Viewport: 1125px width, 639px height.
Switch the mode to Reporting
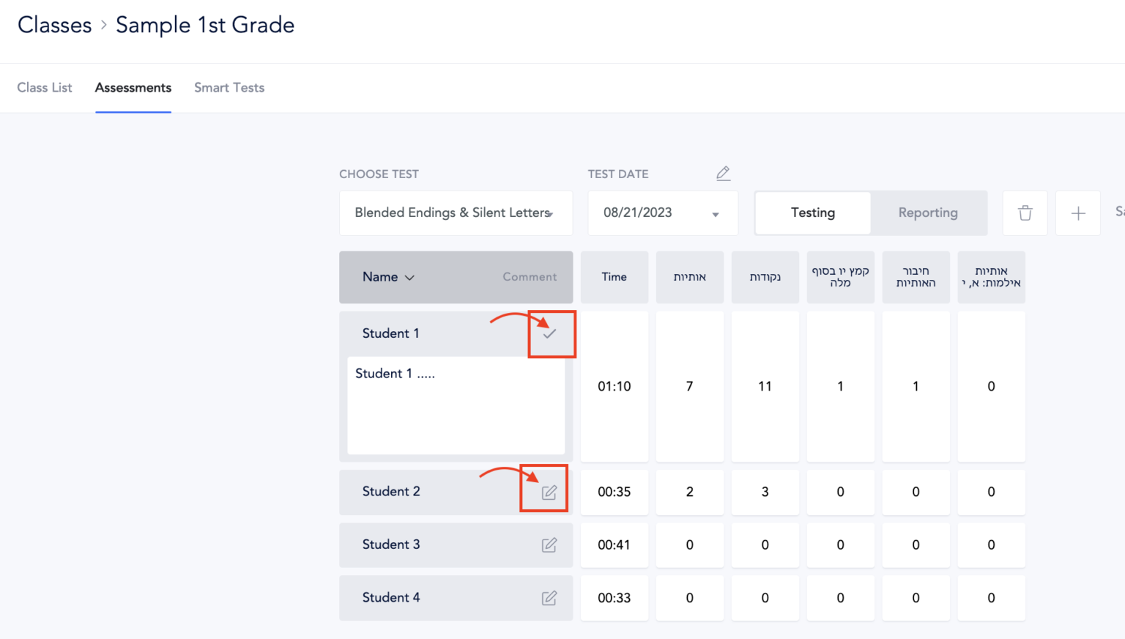(x=928, y=213)
